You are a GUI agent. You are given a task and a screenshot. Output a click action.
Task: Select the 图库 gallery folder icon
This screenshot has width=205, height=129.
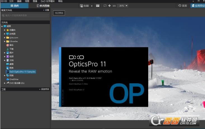pos(8,68)
